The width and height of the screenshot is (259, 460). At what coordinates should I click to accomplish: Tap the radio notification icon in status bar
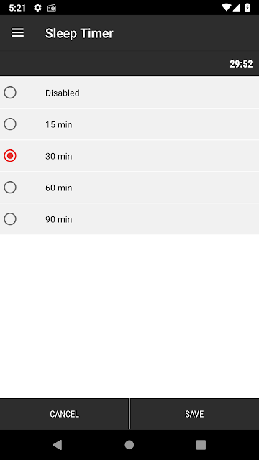click(x=52, y=8)
